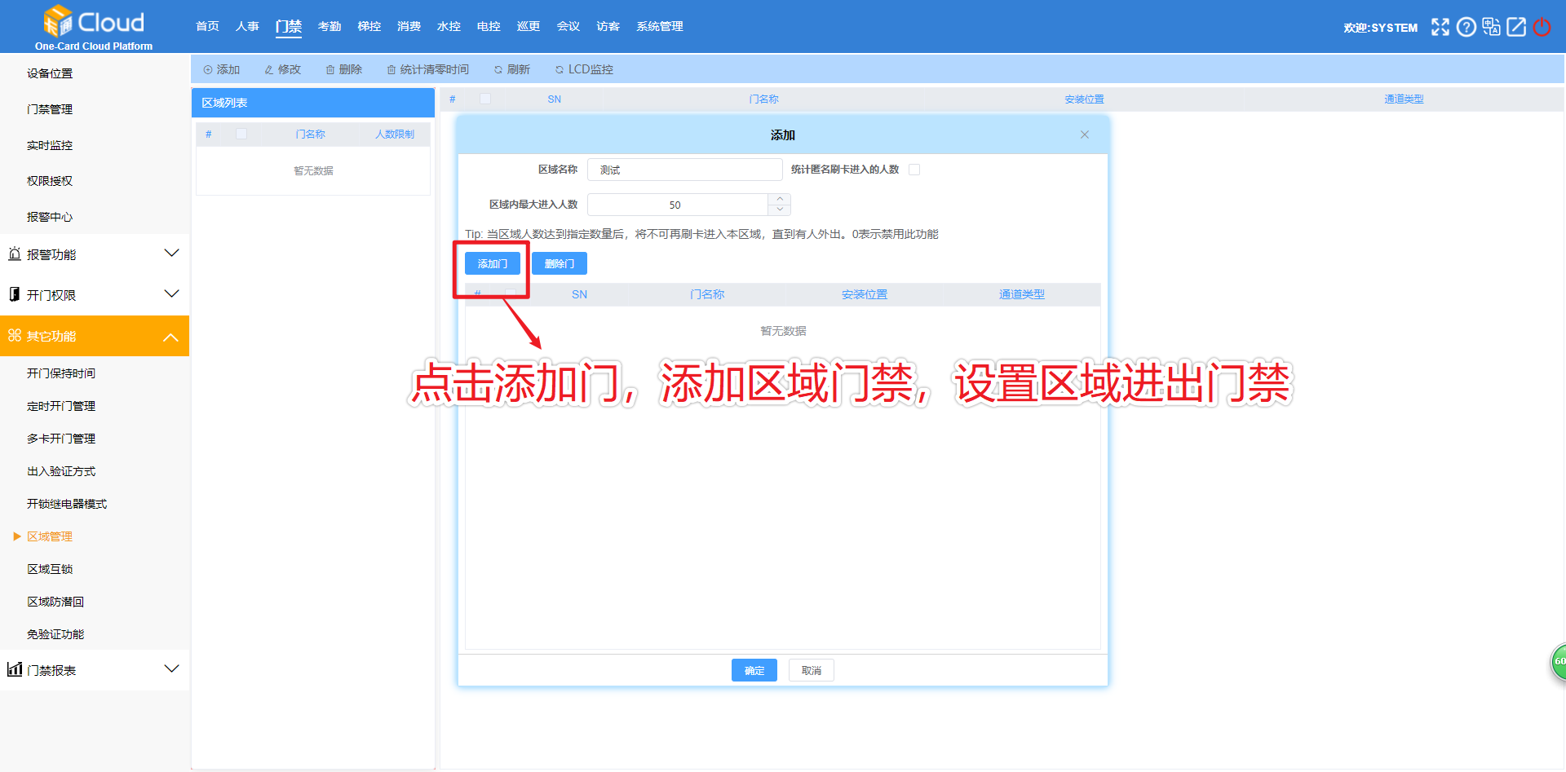Select 免验证功能 in sidebar
Screen dimensions: 1566x772
coord(55,634)
